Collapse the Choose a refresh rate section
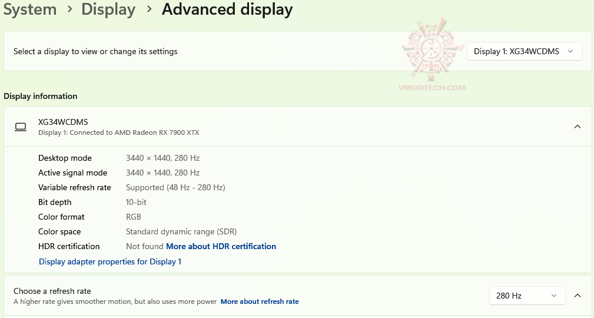Image resolution: width=594 pixels, height=318 pixels. point(578,296)
